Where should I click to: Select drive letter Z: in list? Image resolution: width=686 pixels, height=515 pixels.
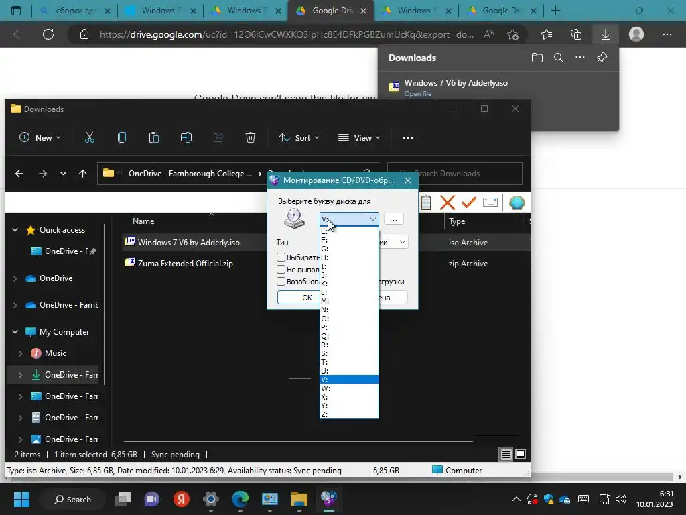click(x=349, y=414)
